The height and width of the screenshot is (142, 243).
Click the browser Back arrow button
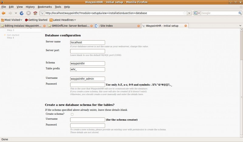tap(4, 13)
